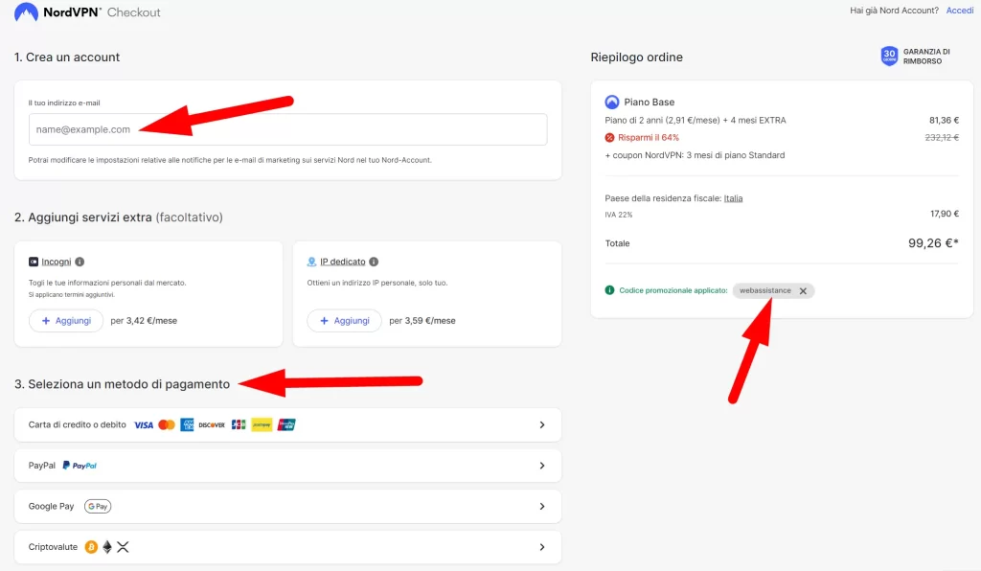The height and width of the screenshot is (571, 981).
Task: Expand the Criptovalute payment option
Action: [287, 547]
